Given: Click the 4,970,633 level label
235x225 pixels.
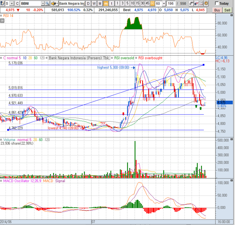Looking at the screenshot, I should [16, 96].
